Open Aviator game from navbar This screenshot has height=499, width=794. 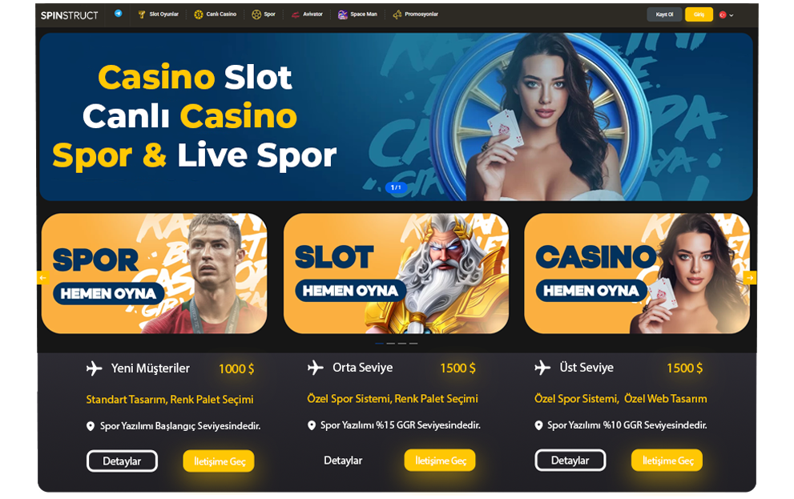(307, 14)
